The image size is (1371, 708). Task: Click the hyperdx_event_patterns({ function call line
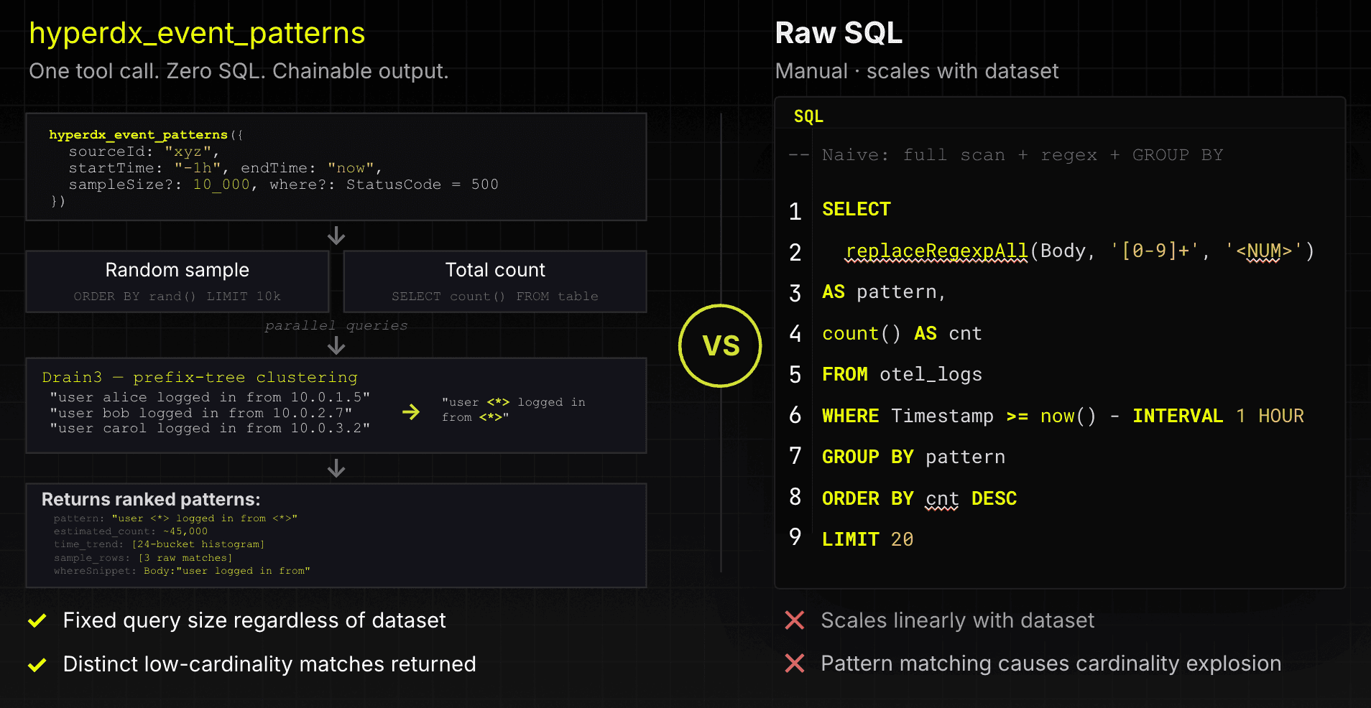(146, 135)
